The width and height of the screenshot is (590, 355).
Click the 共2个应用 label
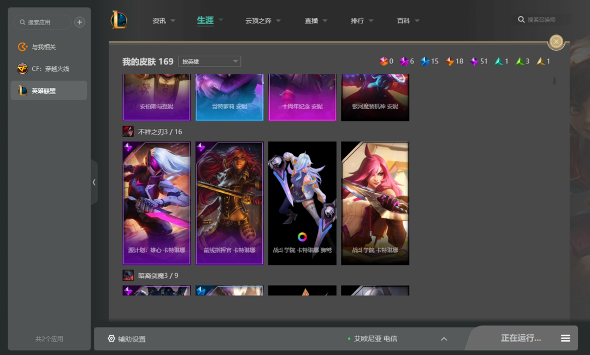click(x=49, y=339)
